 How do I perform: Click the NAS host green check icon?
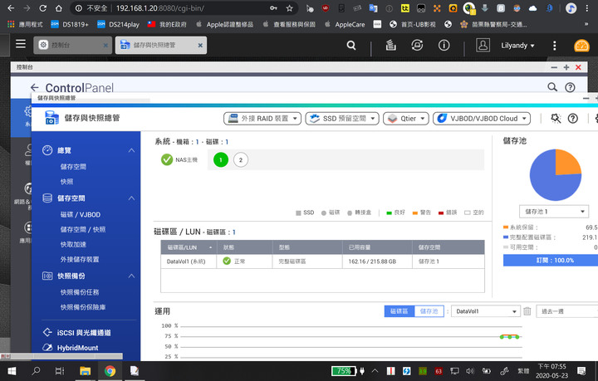point(167,159)
